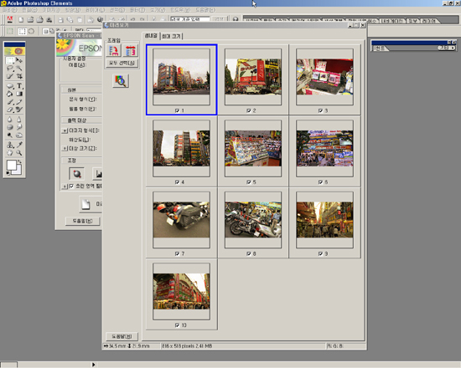Click the rotate frame icon in preview
Viewport: 461px width, 368px height.
tap(113, 50)
